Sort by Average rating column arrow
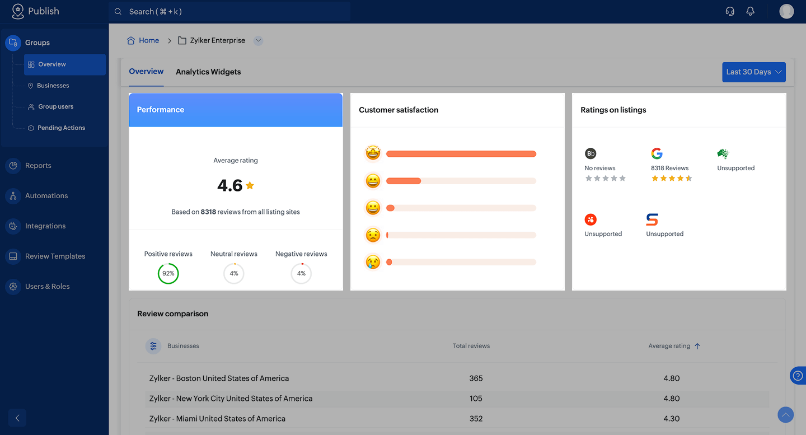The width and height of the screenshot is (806, 435). pos(697,346)
